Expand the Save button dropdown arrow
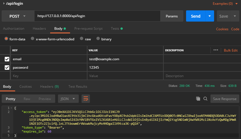Viewport: 241px width, 139px height. [x=235, y=16]
